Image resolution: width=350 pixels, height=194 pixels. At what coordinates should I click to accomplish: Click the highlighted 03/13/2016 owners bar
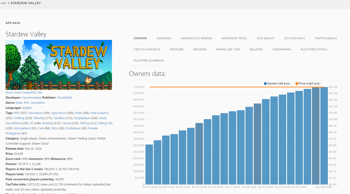tap(199, 154)
